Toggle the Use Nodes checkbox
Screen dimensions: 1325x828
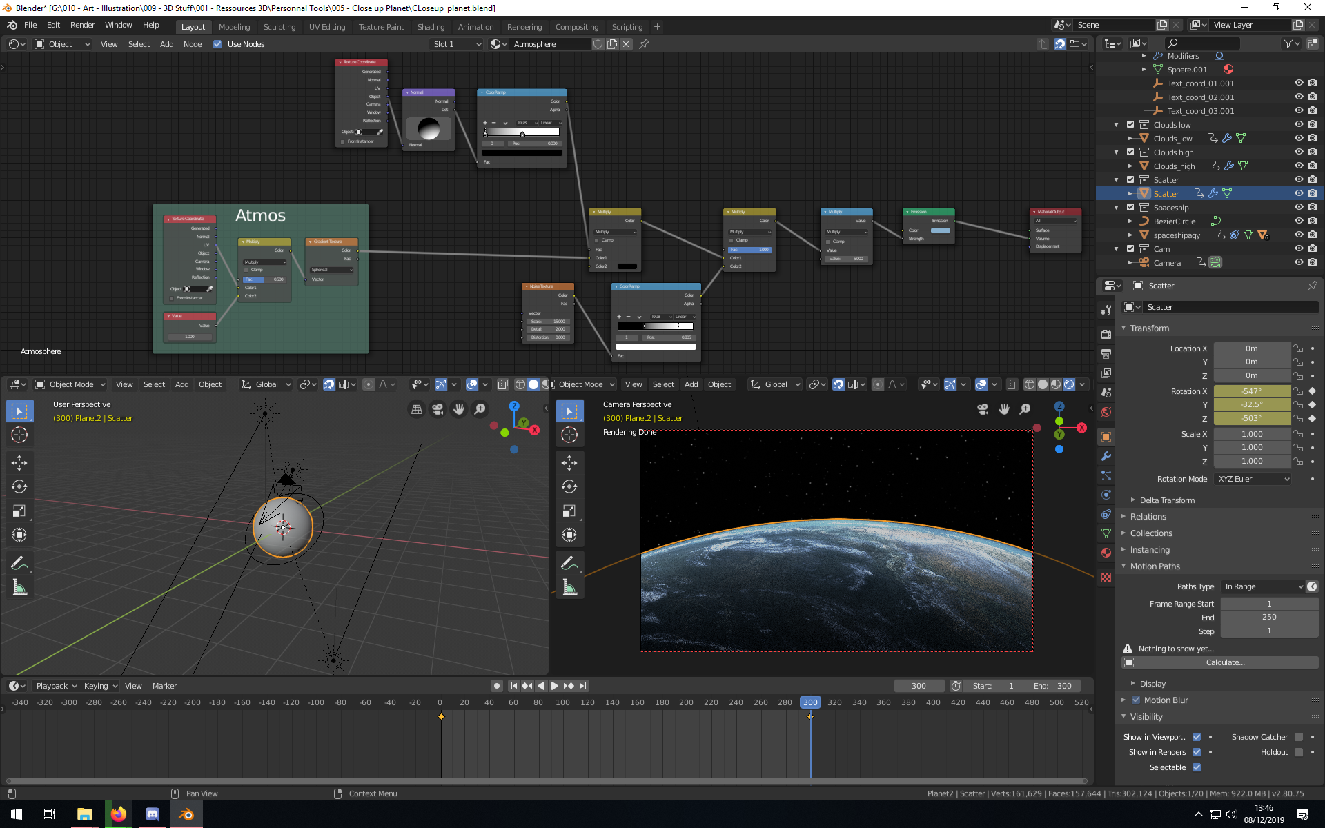coord(217,44)
